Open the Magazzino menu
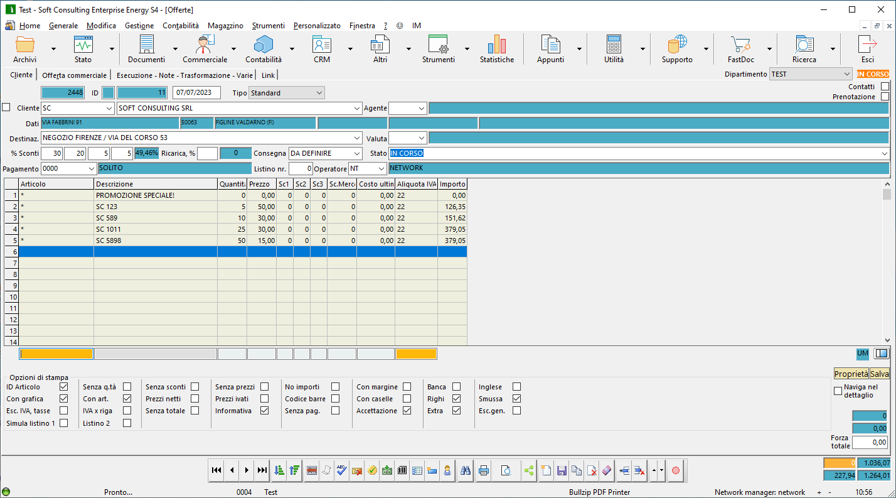The image size is (896, 498). (225, 26)
